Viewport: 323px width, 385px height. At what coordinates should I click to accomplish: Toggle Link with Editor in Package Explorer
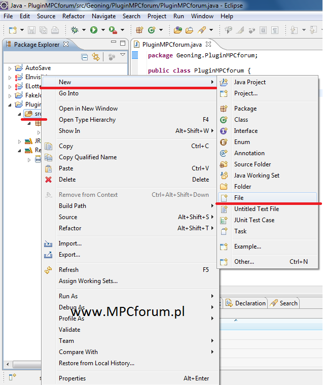[96, 57]
